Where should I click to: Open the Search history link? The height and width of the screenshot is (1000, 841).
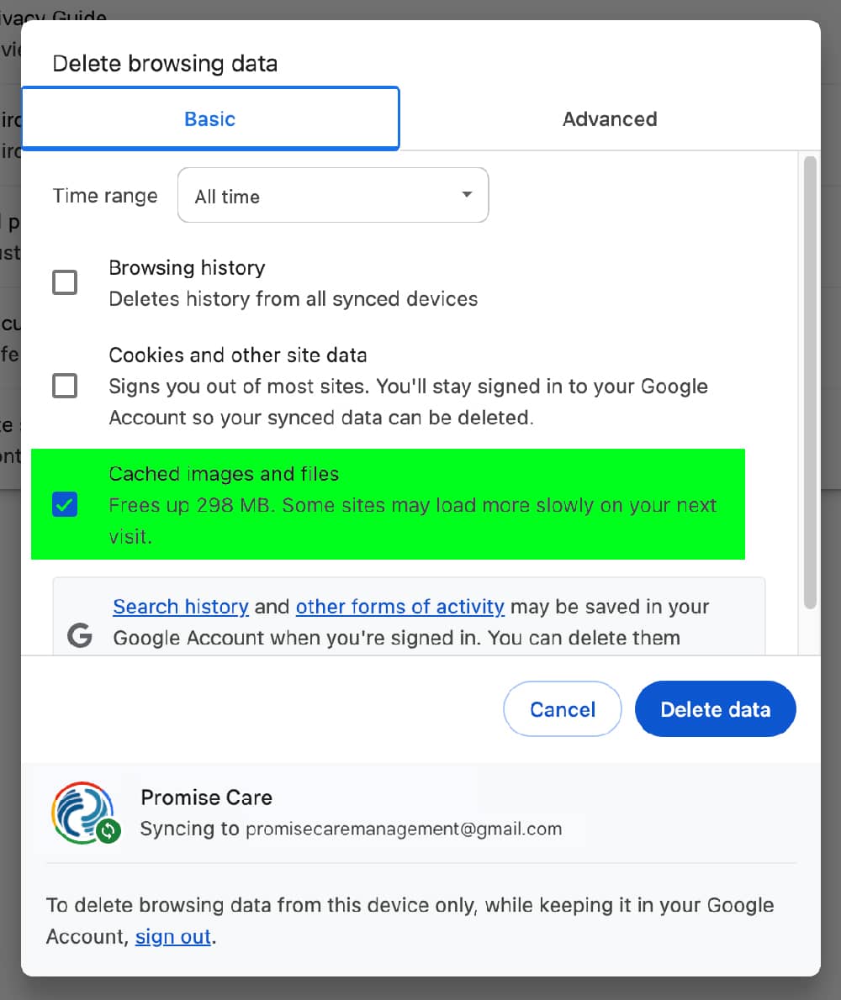[180, 606]
